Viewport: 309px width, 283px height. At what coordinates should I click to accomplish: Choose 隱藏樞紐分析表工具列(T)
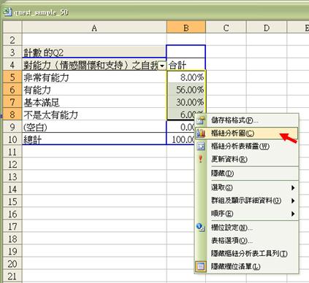coord(246,254)
